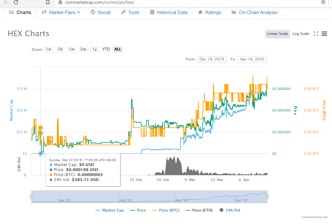Enable Linear Scale mode
The height and width of the screenshot is (224, 332).
pos(277,33)
